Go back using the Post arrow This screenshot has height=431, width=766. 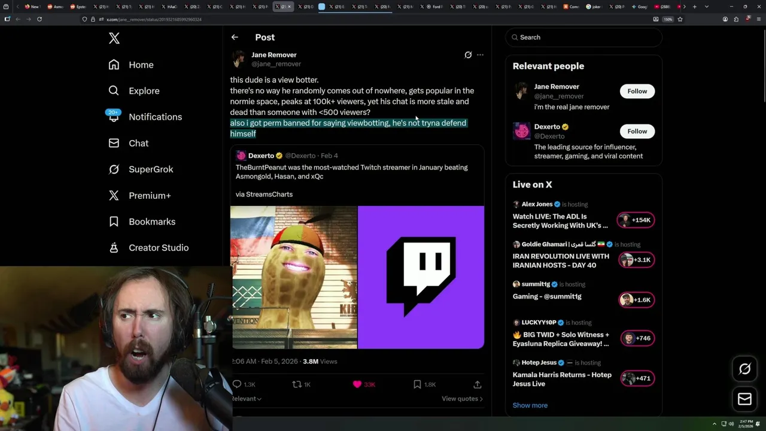click(x=235, y=37)
